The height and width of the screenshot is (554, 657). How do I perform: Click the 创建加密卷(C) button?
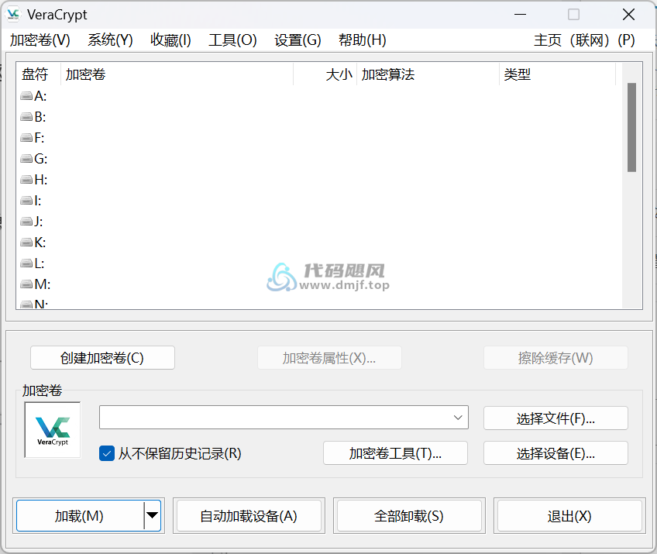point(102,358)
